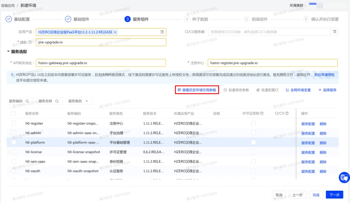Open the 所属集群 cluster selector
This screenshot has width=350, height=203.
tap(327, 6)
